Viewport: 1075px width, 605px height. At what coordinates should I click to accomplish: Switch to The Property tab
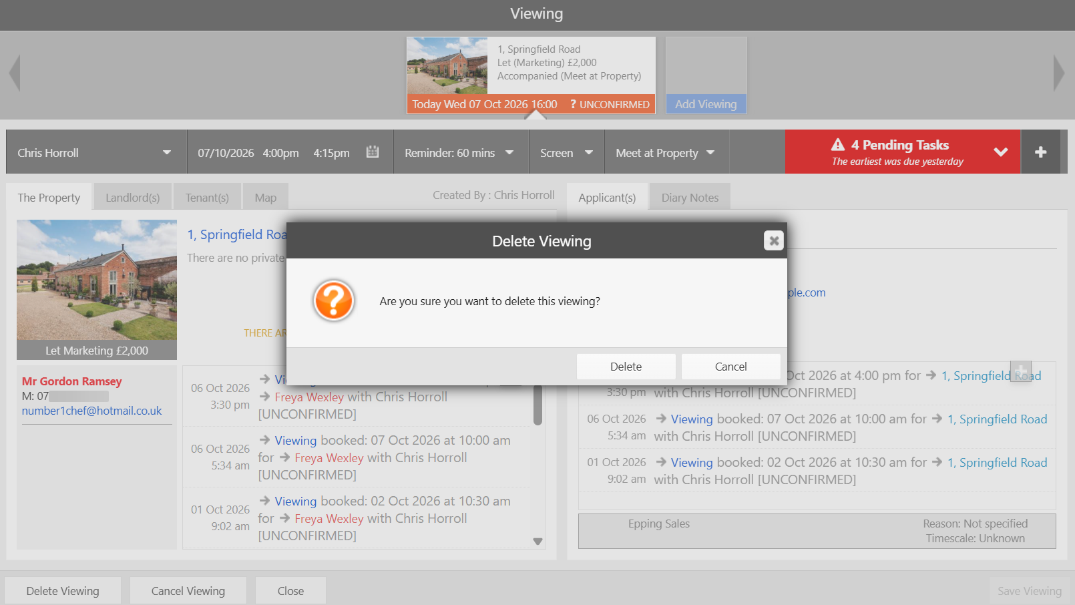[49, 198]
